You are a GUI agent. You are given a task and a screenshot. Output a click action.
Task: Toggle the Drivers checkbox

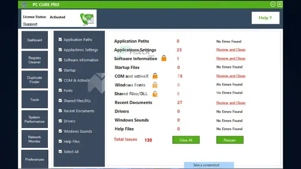[60, 121]
